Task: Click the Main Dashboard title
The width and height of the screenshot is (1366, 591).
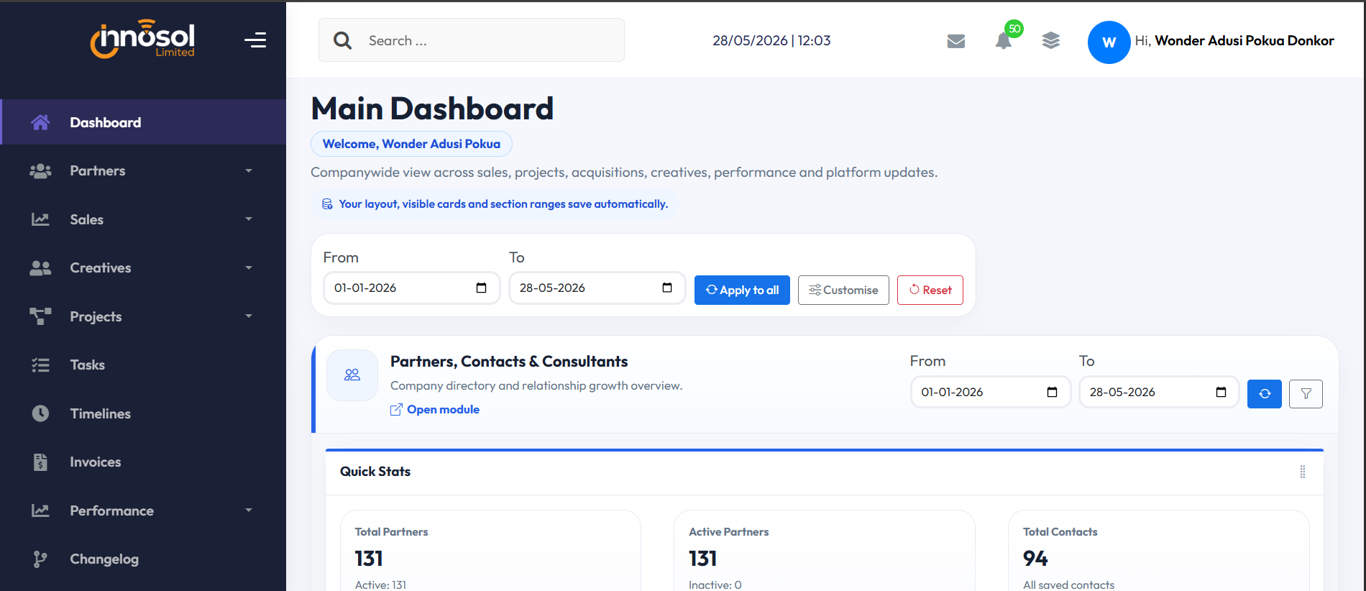Action: point(432,109)
